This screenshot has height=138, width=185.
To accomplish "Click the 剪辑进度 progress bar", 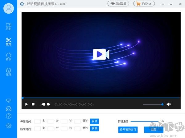I will [144, 121].
